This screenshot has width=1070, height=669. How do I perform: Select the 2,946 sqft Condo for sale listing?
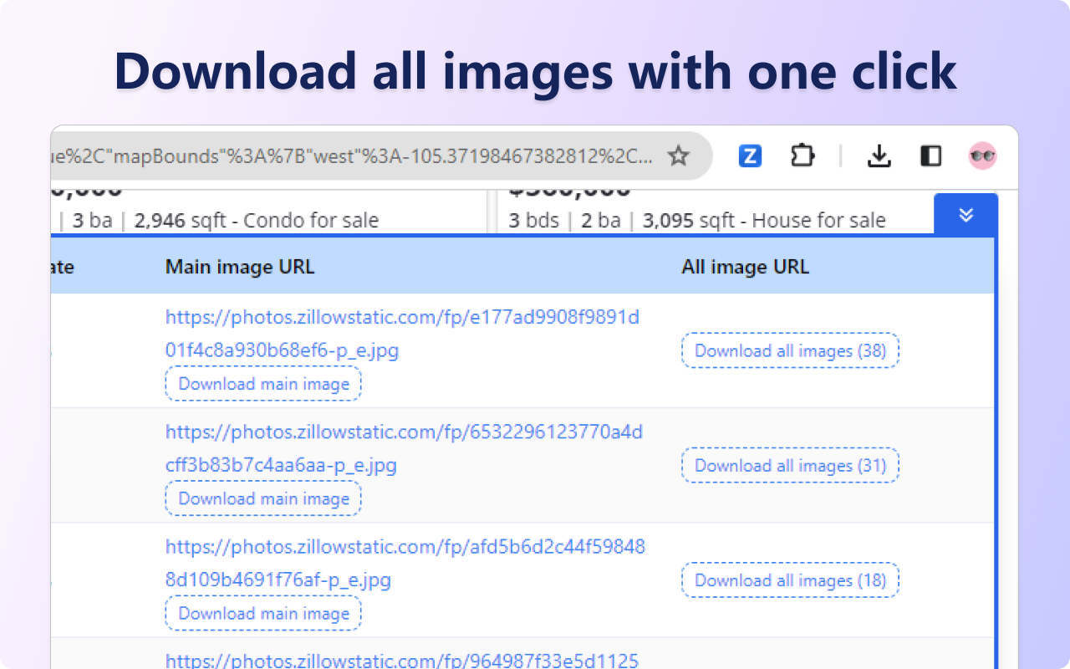(269, 212)
